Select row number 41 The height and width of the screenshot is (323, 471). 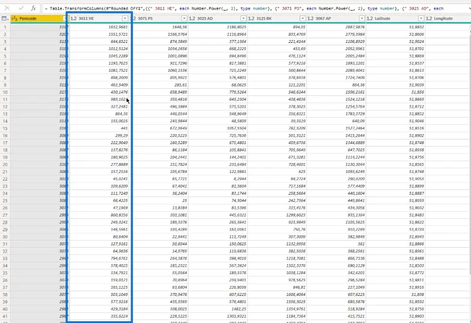click(x=5, y=316)
